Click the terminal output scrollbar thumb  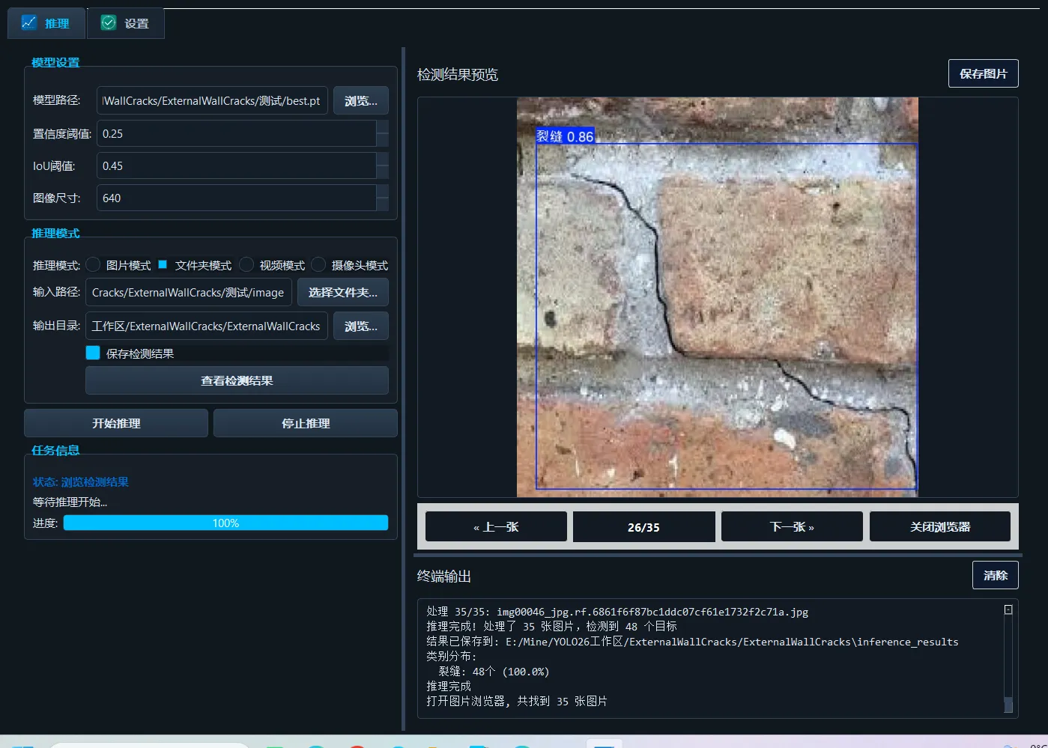click(x=1008, y=705)
